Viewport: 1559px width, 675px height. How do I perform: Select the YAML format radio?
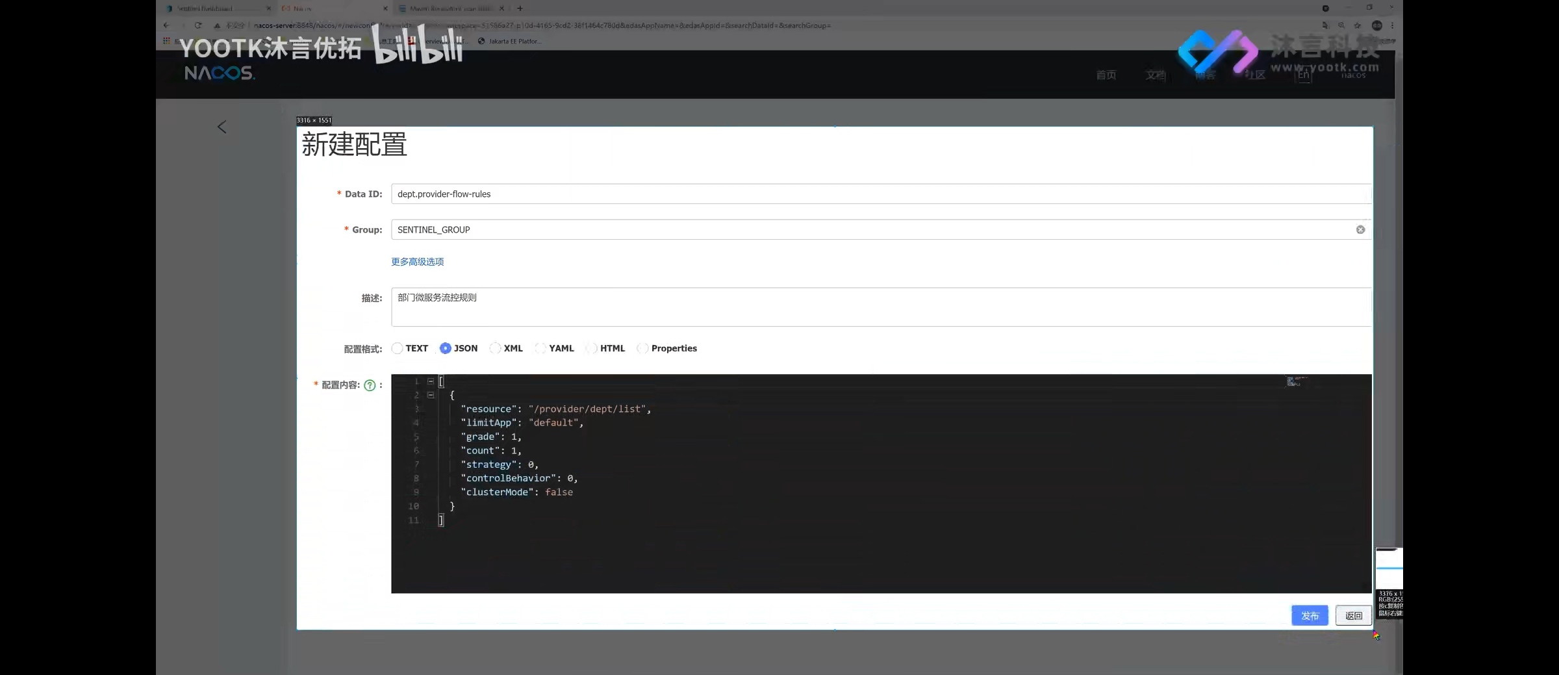pos(540,348)
